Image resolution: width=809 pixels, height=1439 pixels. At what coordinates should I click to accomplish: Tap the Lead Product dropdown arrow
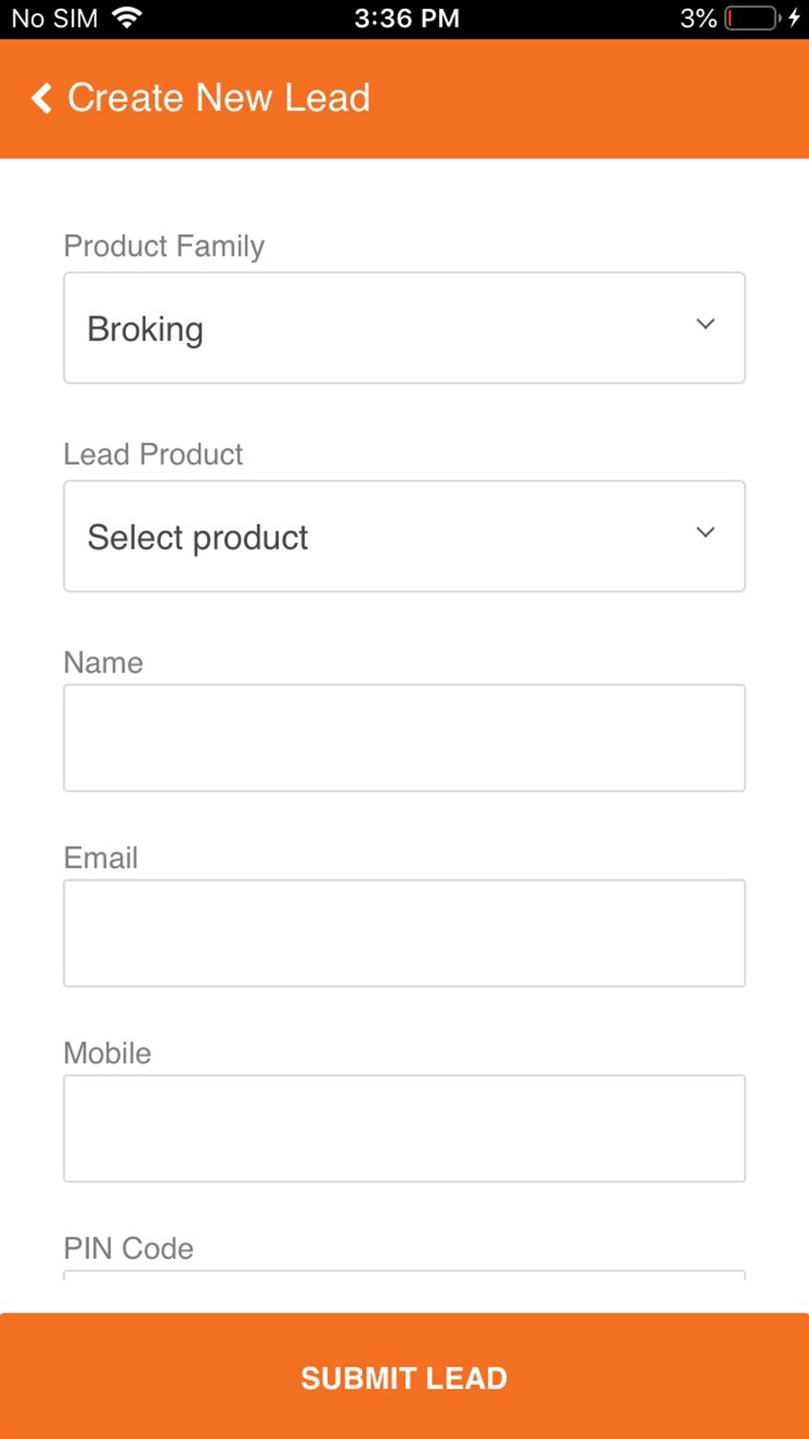705,533
